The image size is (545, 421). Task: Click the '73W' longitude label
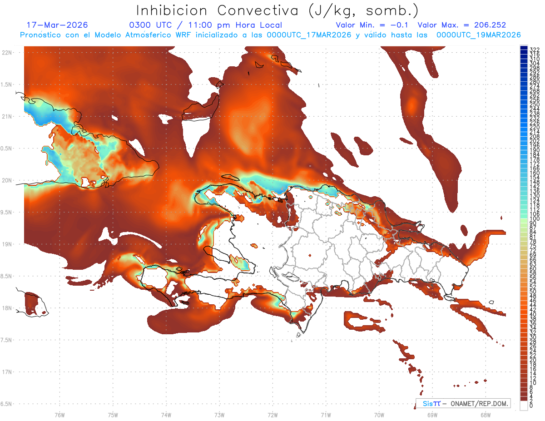point(219,415)
